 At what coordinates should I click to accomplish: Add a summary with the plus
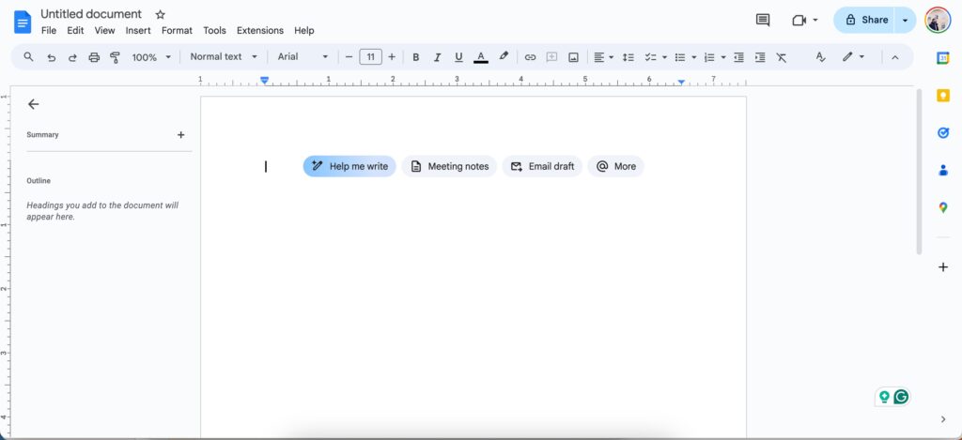181,135
